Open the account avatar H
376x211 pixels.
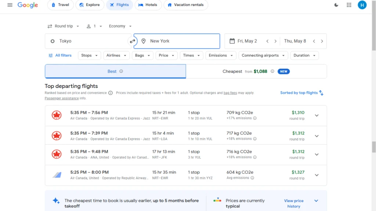(x=362, y=5)
